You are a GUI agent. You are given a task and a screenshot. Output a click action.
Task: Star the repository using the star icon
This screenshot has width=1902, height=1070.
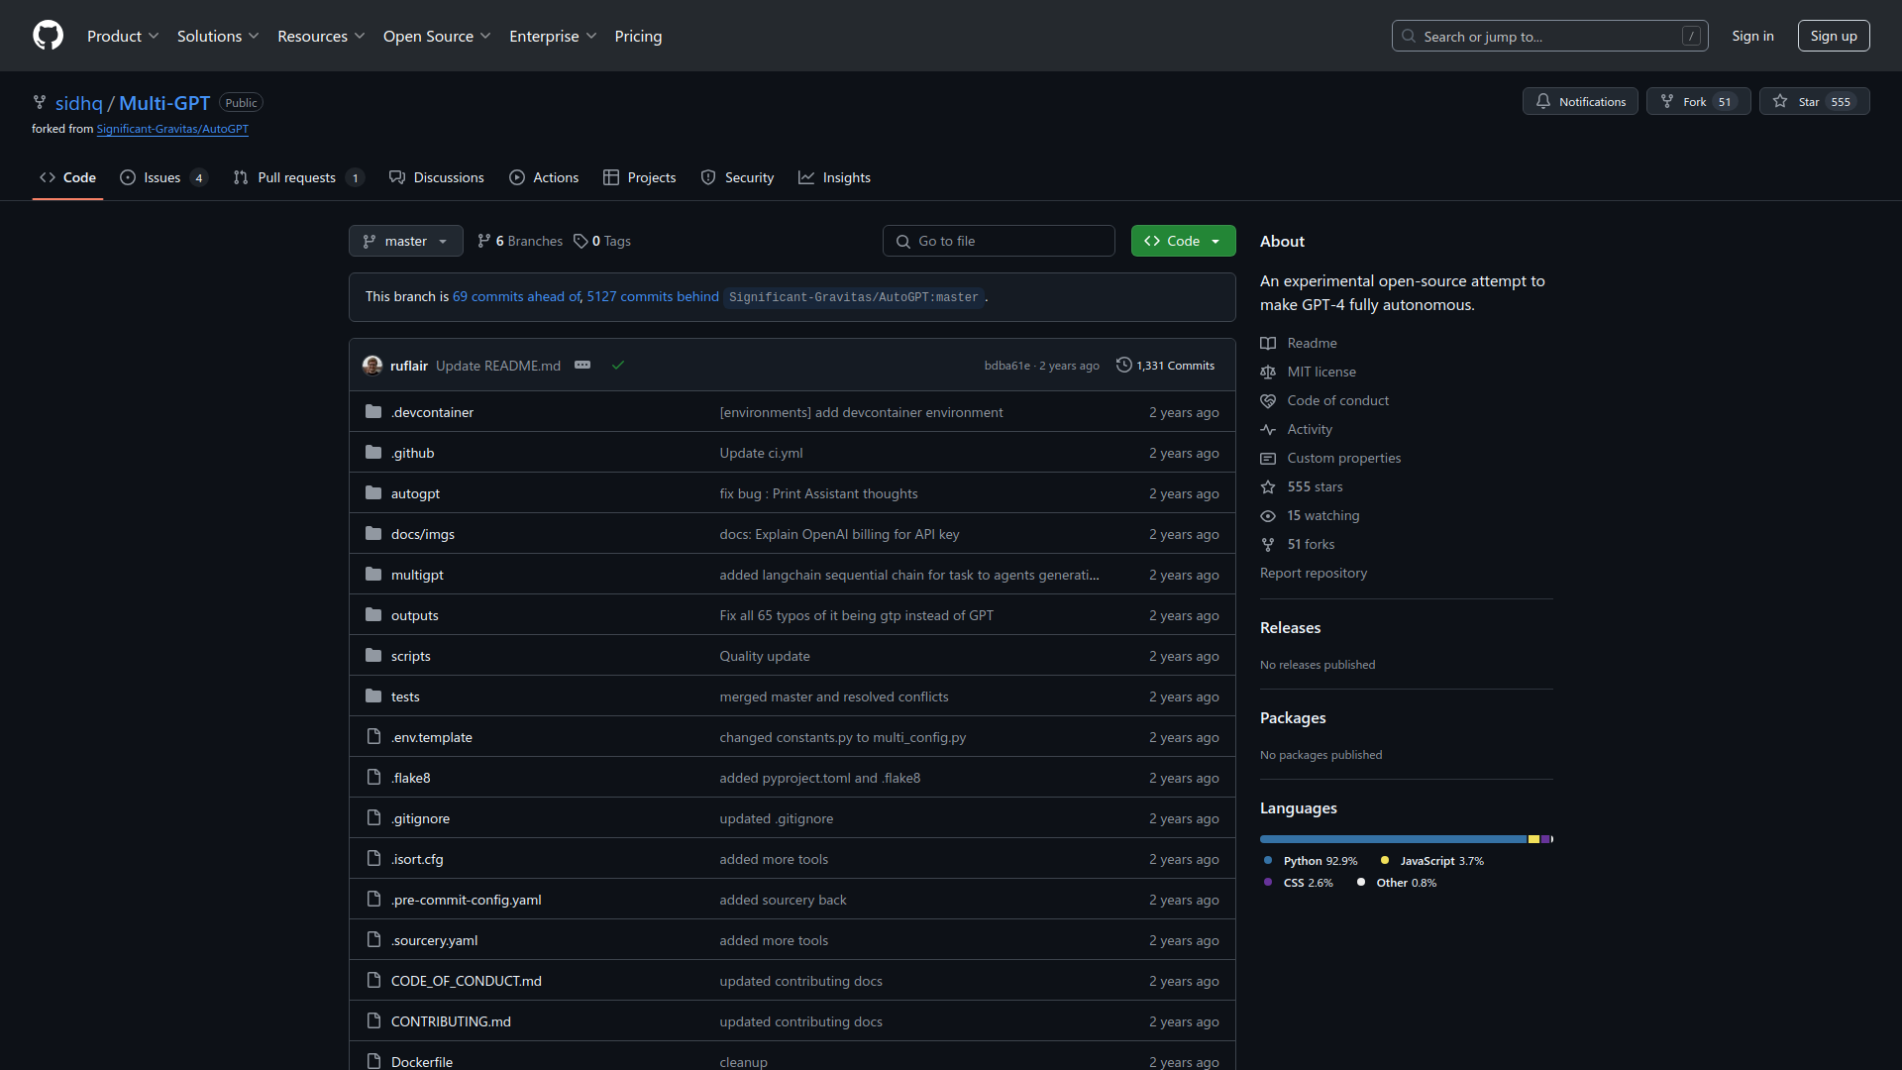pyautogui.click(x=1781, y=101)
